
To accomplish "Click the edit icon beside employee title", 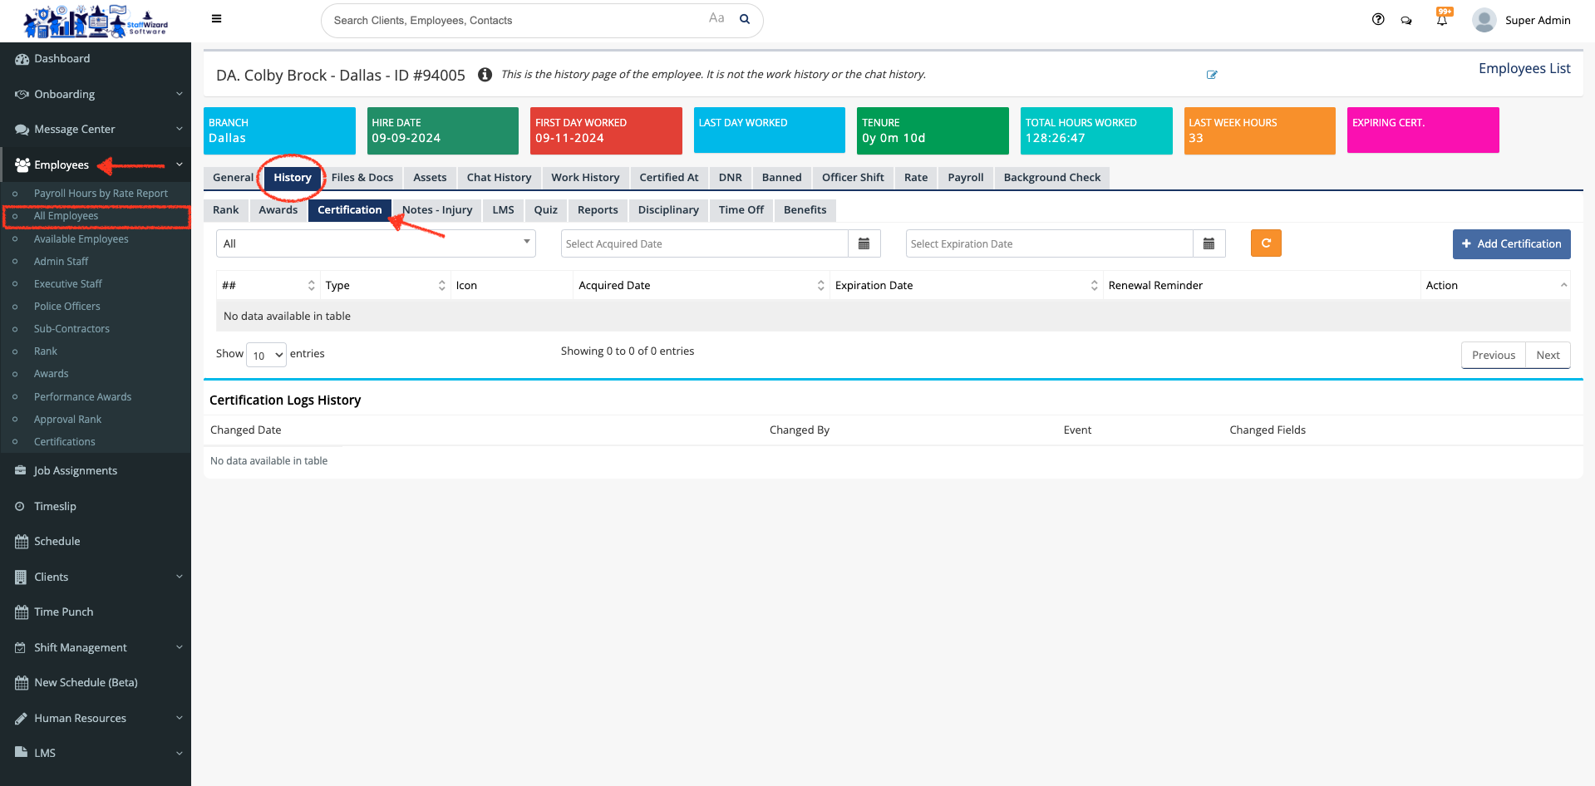I will (x=1212, y=75).
